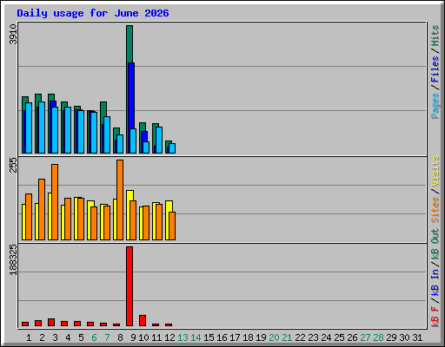Click day 22 on the x-axis
The image size is (445, 347).
pyautogui.click(x=300, y=337)
